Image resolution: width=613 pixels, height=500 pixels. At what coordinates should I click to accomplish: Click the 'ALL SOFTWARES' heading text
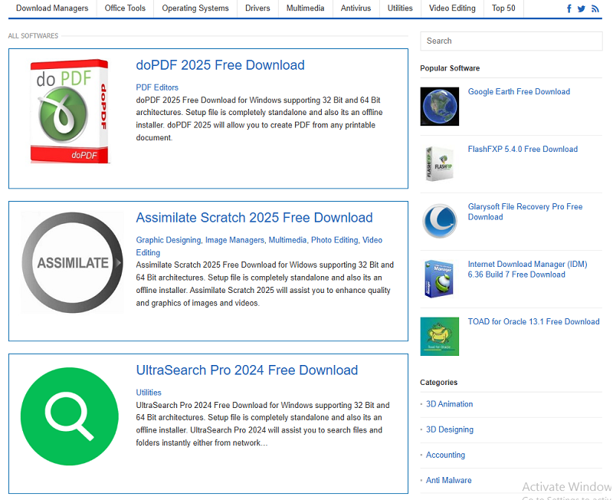click(33, 36)
